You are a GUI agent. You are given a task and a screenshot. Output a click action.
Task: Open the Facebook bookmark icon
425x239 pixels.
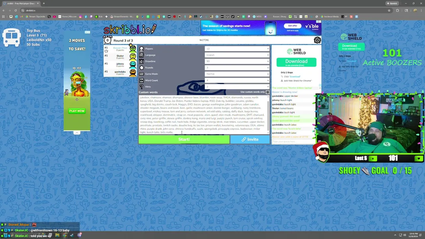coord(86,17)
